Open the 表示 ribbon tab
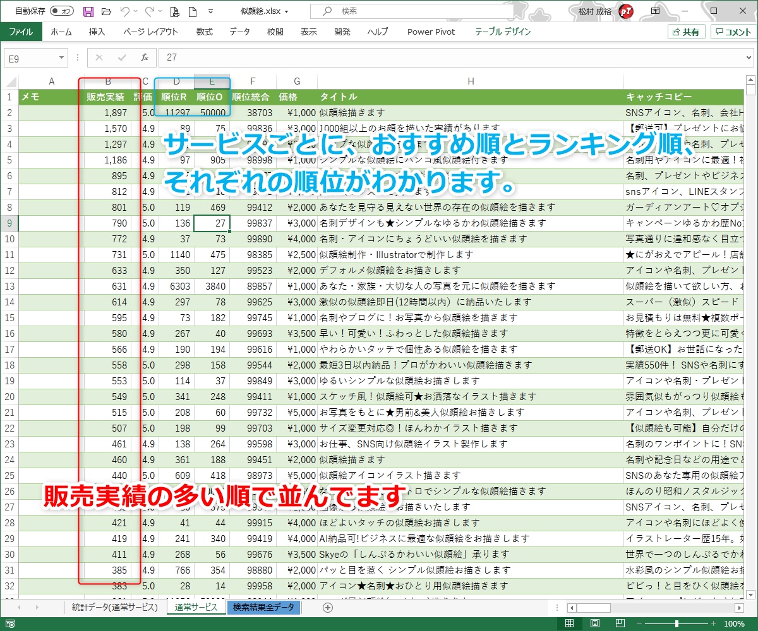758x631 pixels. (308, 32)
